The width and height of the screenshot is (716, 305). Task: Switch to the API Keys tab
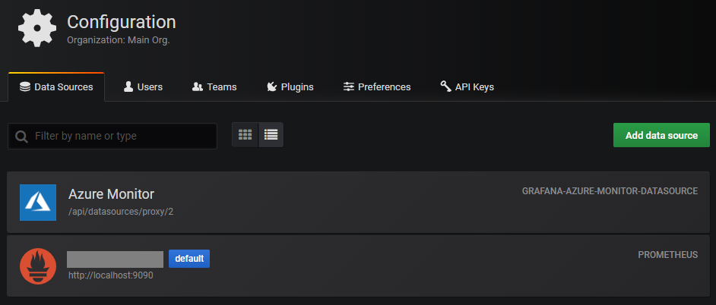(467, 86)
